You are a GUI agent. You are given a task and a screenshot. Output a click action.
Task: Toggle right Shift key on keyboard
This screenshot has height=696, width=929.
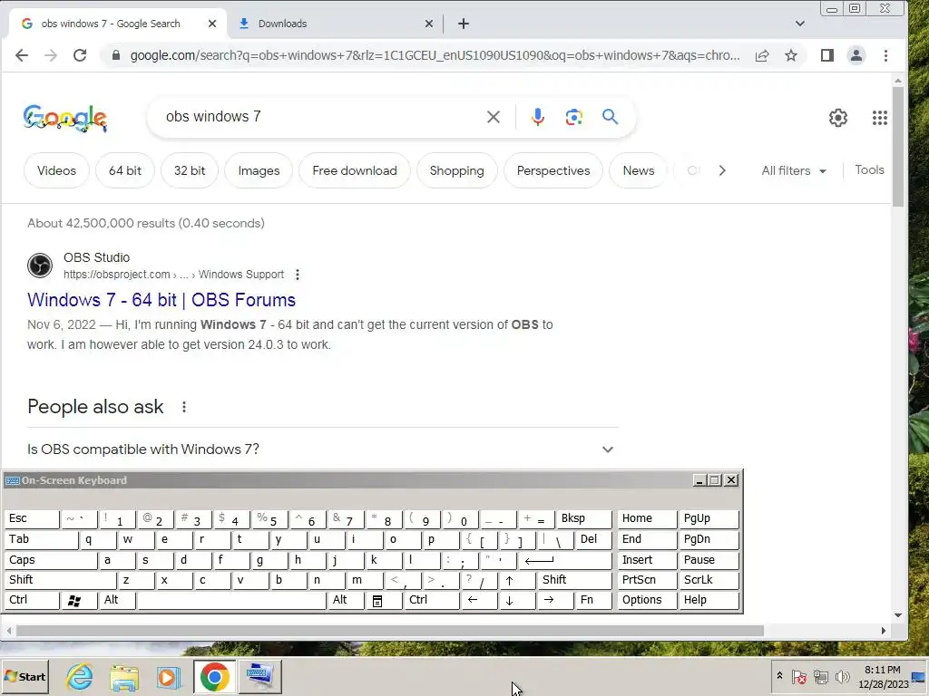click(x=574, y=580)
